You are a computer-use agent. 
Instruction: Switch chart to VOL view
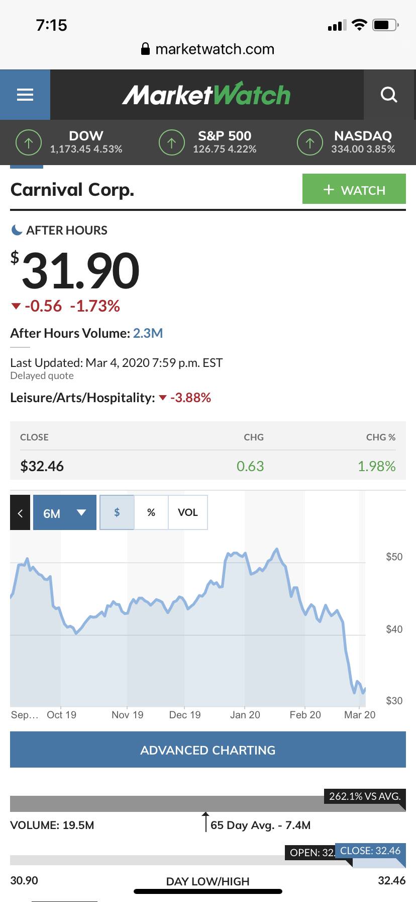pos(188,512)
